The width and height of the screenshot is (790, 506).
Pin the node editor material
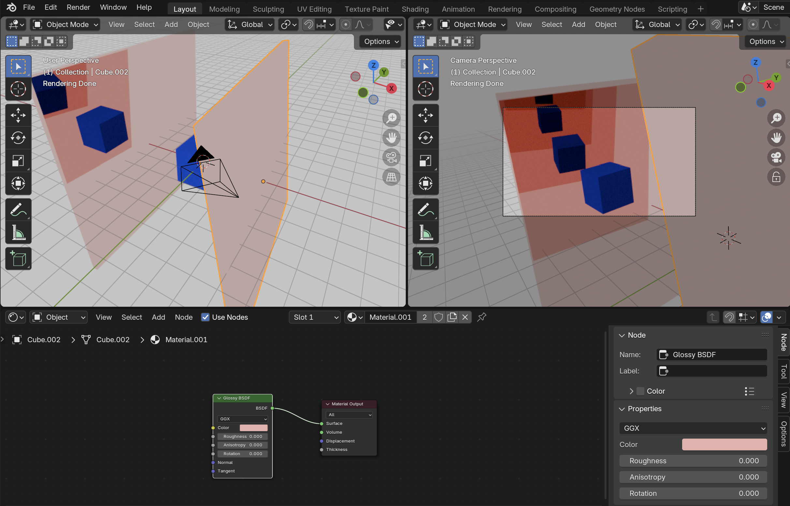(x=482, y=317)
